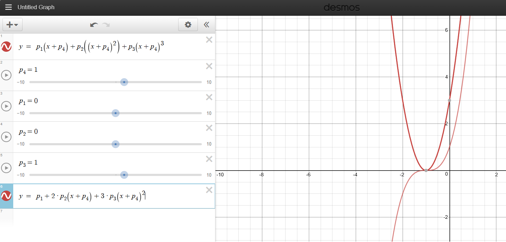The width and height of the screenshot is (506, 242).
Task: Click the p1 slider handle
Action: 116,113
